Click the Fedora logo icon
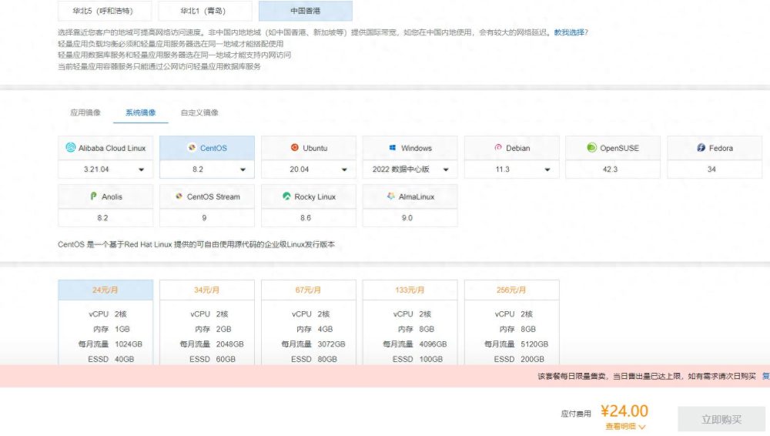 pos(701,147)
